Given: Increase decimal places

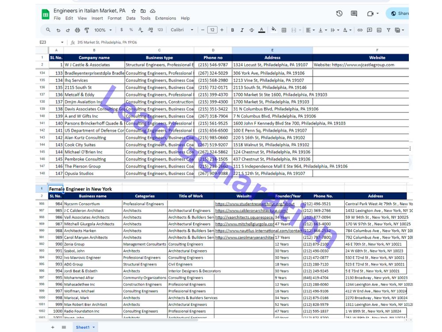Looking at the screenshot, I should tap(150, 30).
